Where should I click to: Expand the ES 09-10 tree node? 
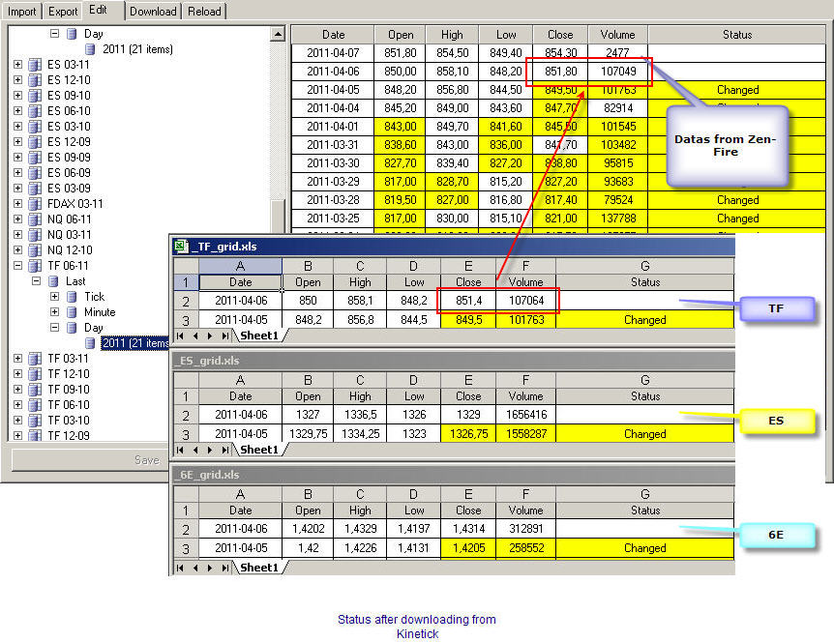tap(18, 95)
